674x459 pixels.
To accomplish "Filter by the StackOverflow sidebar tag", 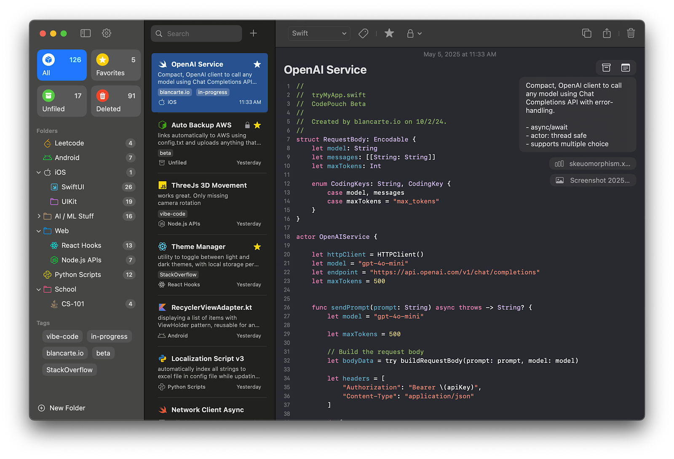I will (x=70, y=370).
